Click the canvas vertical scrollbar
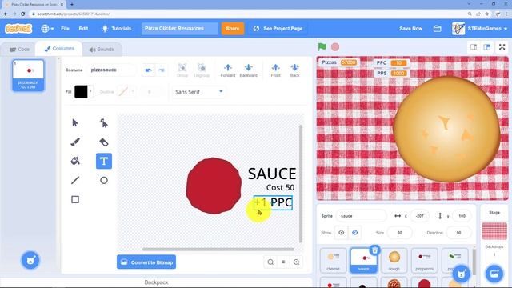Screen dimensions: 512x288 pos(301,184)
